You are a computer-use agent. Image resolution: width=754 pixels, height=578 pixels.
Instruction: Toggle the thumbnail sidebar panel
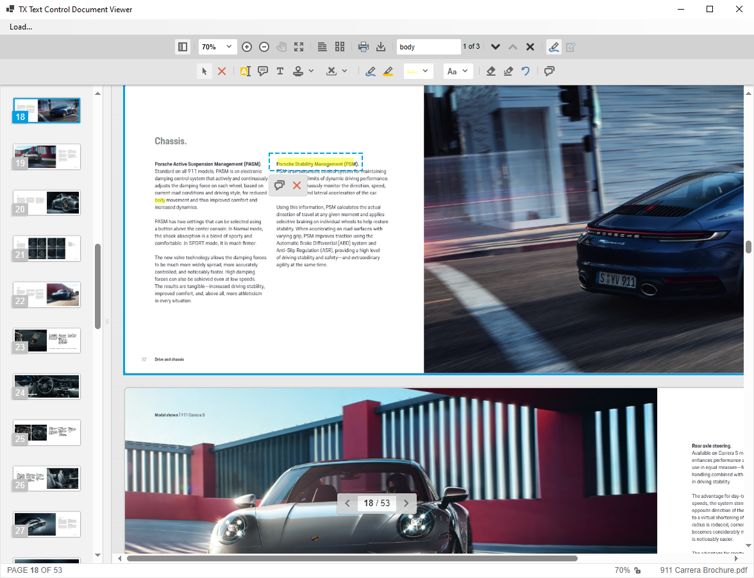click(183, 47)
